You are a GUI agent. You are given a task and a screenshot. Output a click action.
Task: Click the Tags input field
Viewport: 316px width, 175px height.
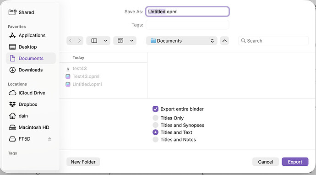[187, 25]
